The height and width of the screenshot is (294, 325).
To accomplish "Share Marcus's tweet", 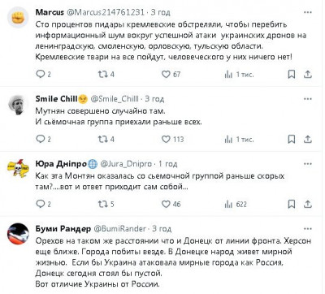I will tap(307, 74).
